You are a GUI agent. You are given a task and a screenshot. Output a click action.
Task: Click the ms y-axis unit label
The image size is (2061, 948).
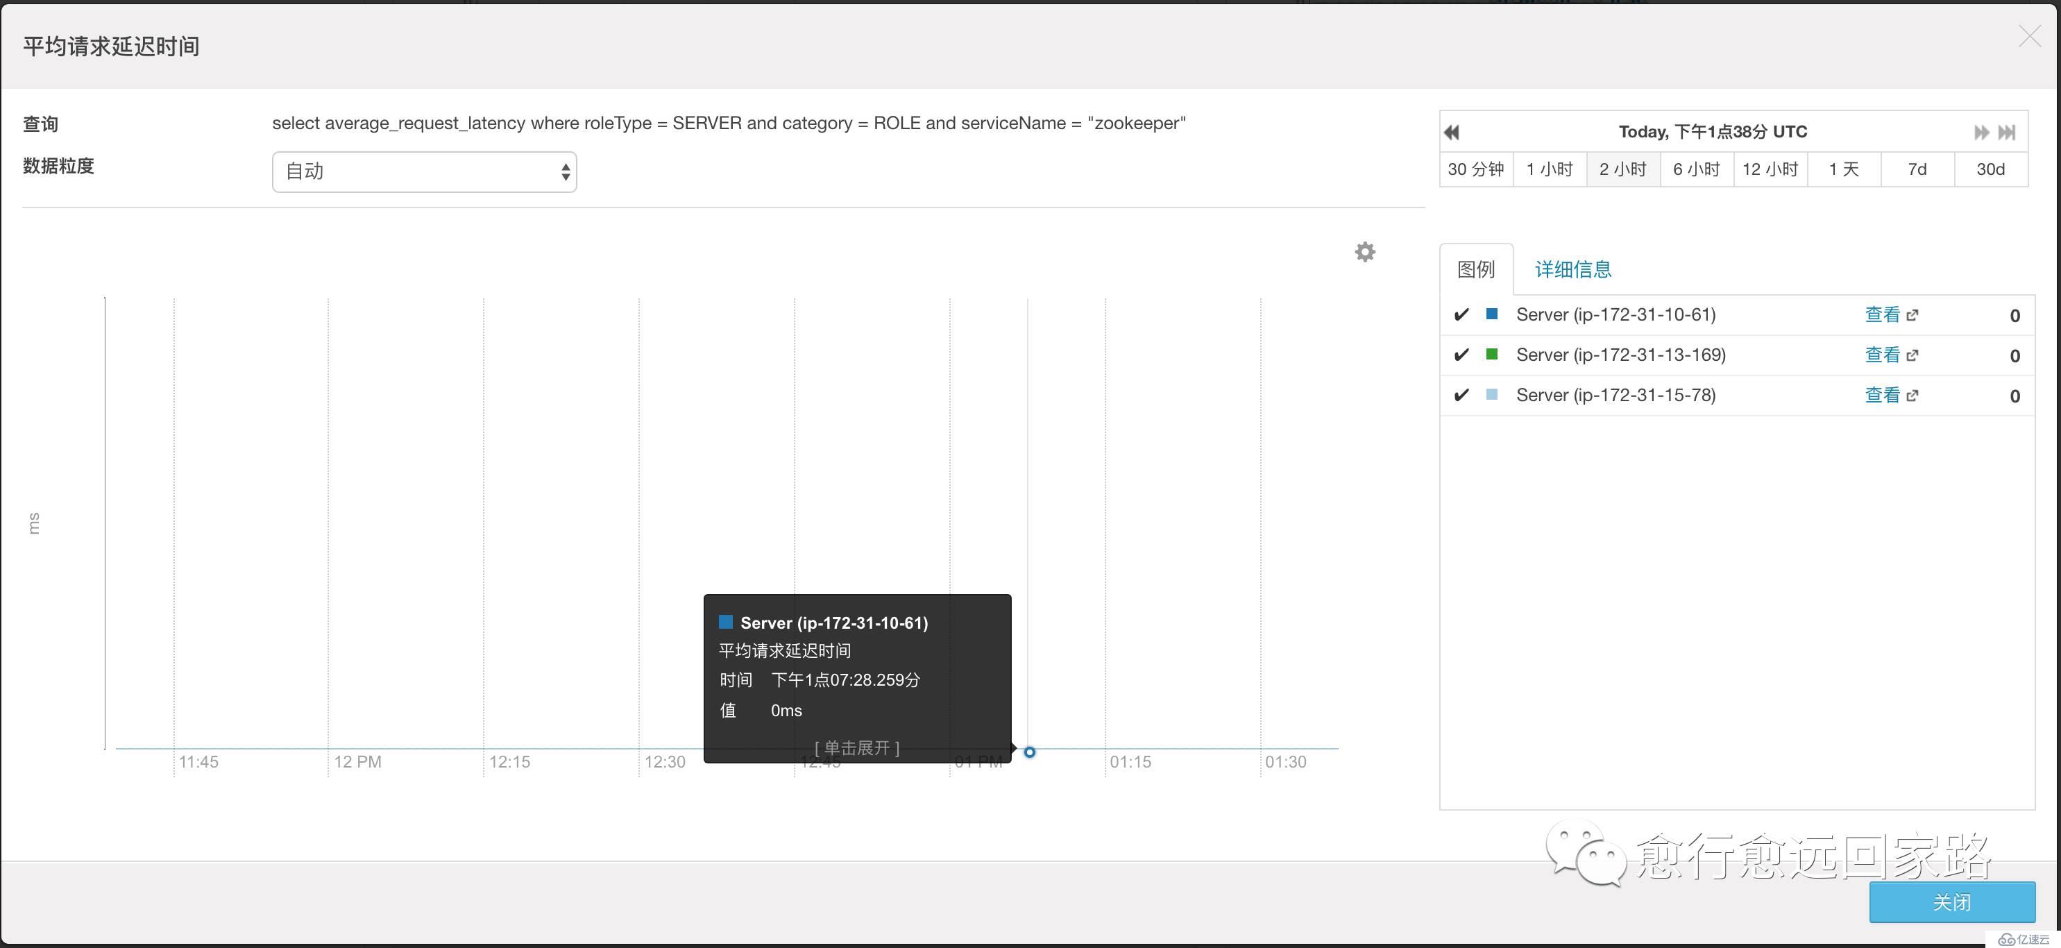(33, 523)
